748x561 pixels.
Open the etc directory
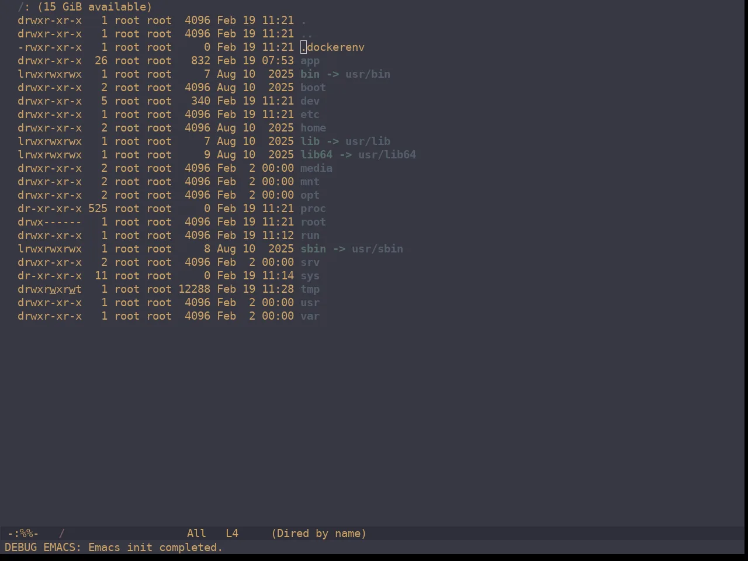click(x=310, y=115)
